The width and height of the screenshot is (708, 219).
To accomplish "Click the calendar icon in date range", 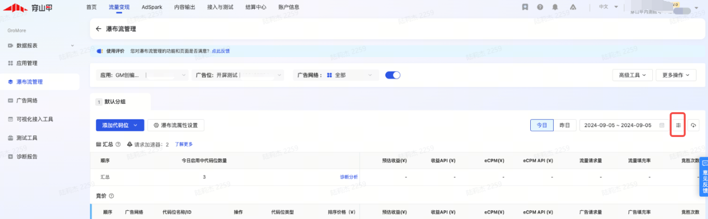I will 662,125.
